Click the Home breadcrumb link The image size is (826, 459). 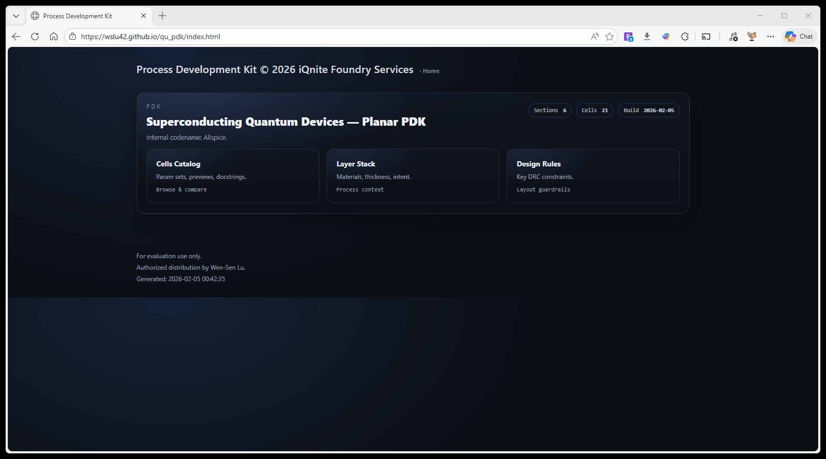(431, 71)
